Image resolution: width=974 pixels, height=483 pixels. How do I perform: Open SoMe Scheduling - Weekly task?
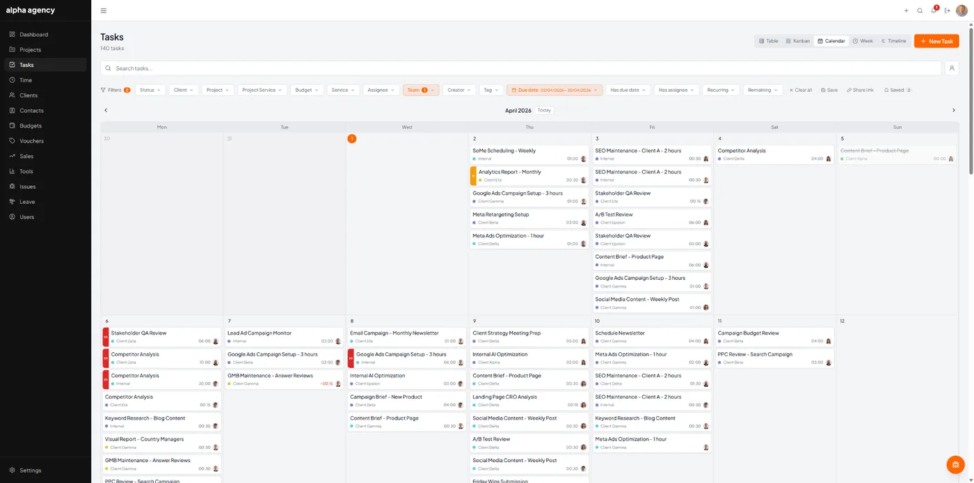click(529, 155)
